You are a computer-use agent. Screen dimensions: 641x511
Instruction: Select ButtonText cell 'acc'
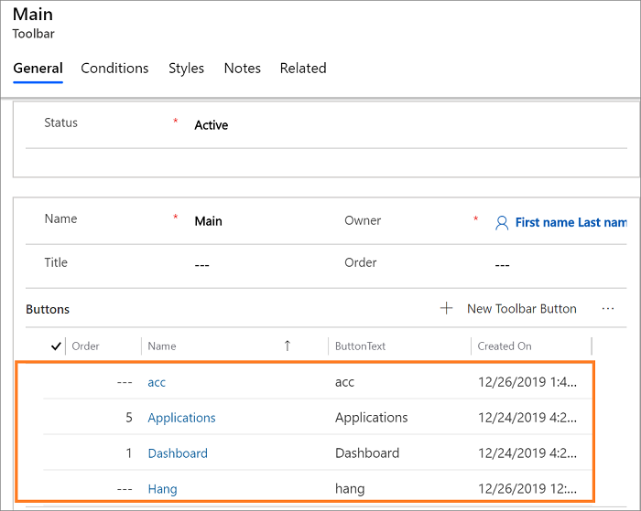pos(344,382)
